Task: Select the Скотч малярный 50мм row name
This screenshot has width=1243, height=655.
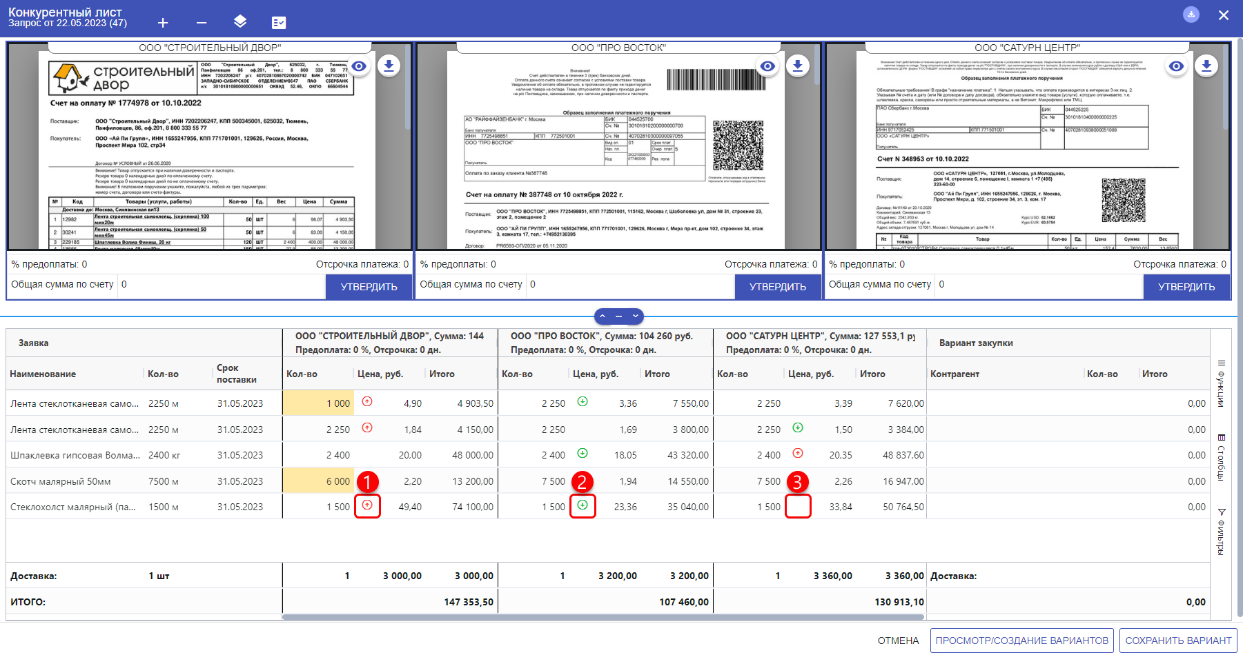Action: click(60, 481)
